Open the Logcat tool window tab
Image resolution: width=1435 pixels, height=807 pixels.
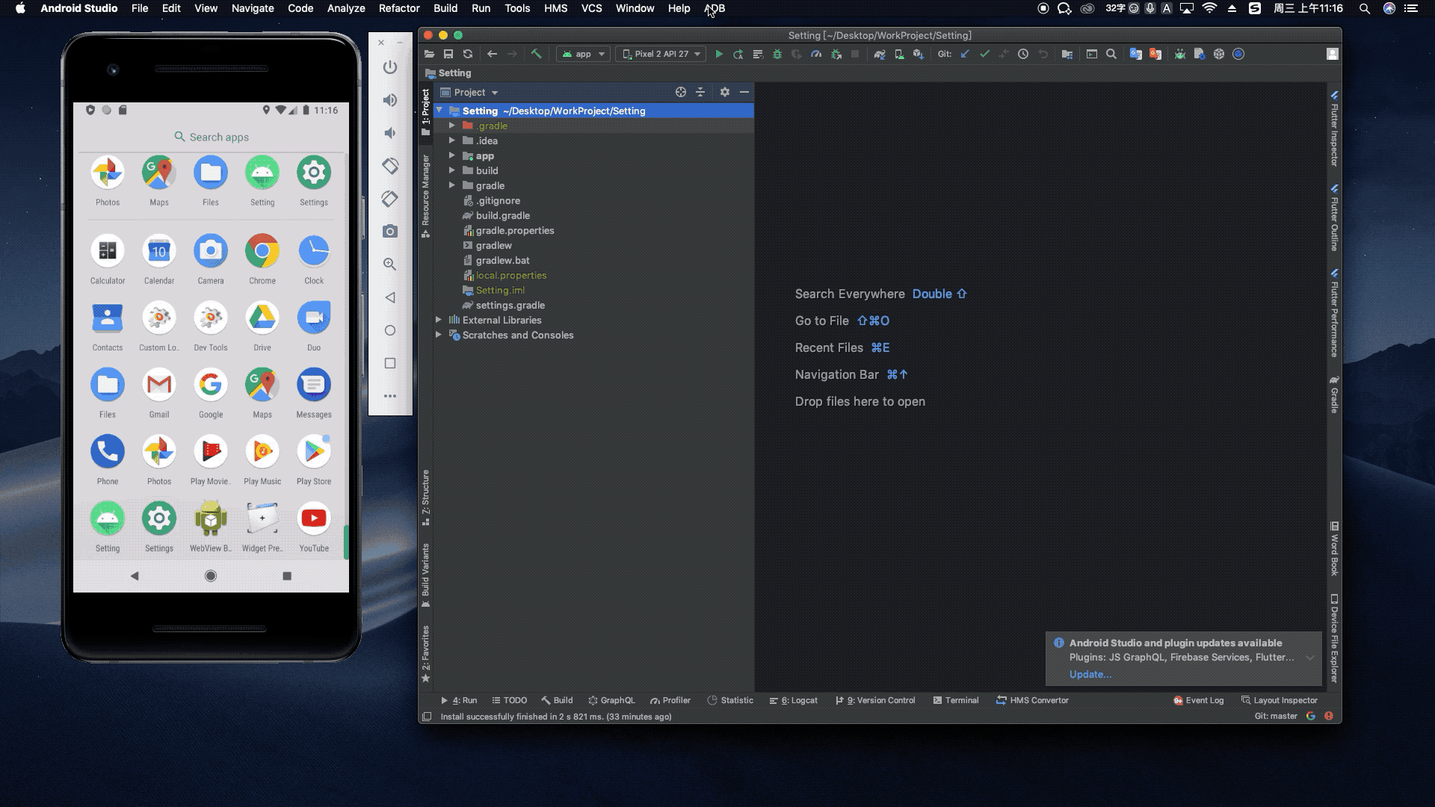pyautogui.click(x=794, y=700)
